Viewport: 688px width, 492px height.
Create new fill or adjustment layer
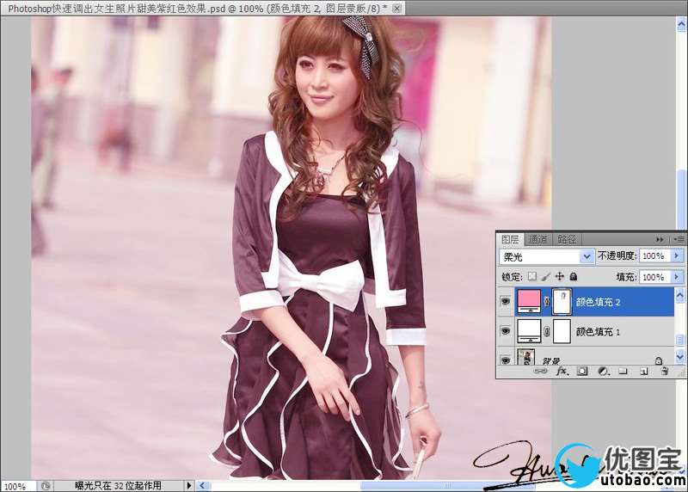point(604,372)
